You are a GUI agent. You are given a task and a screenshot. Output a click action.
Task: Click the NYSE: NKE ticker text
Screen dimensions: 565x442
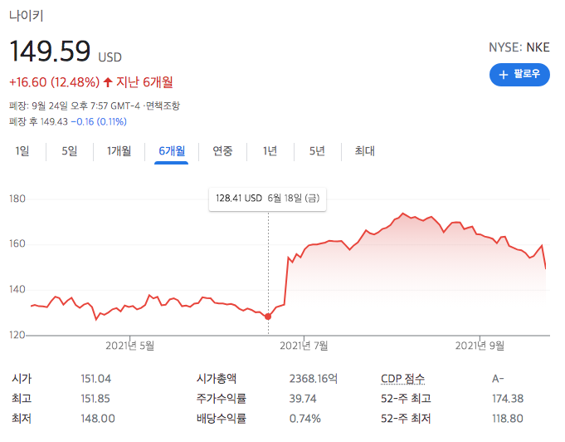click(519, 47)
